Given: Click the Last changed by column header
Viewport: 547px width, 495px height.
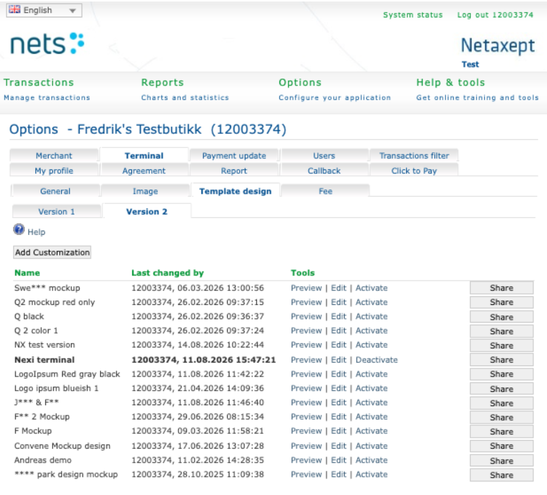Looking at the screenshot, I should pyautogui.click(x=167, y=273).
